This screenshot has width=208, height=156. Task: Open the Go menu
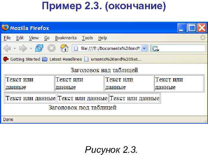point(47,38)
